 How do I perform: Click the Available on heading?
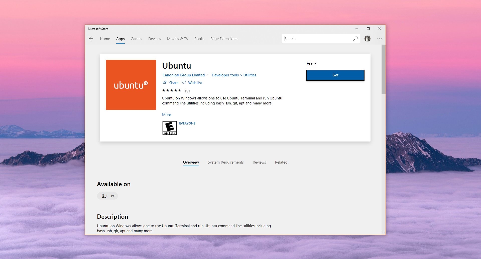coord(114,184)
